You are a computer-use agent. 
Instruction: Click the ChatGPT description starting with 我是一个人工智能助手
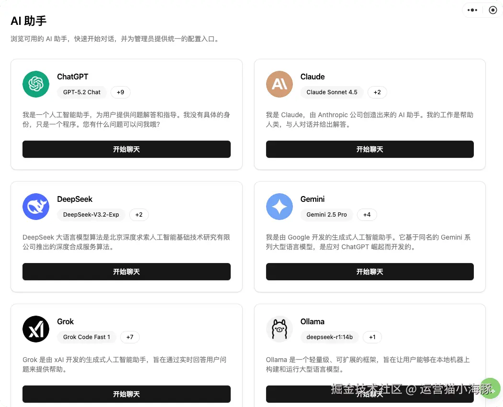pyautogui.click(x=126, y=120)
